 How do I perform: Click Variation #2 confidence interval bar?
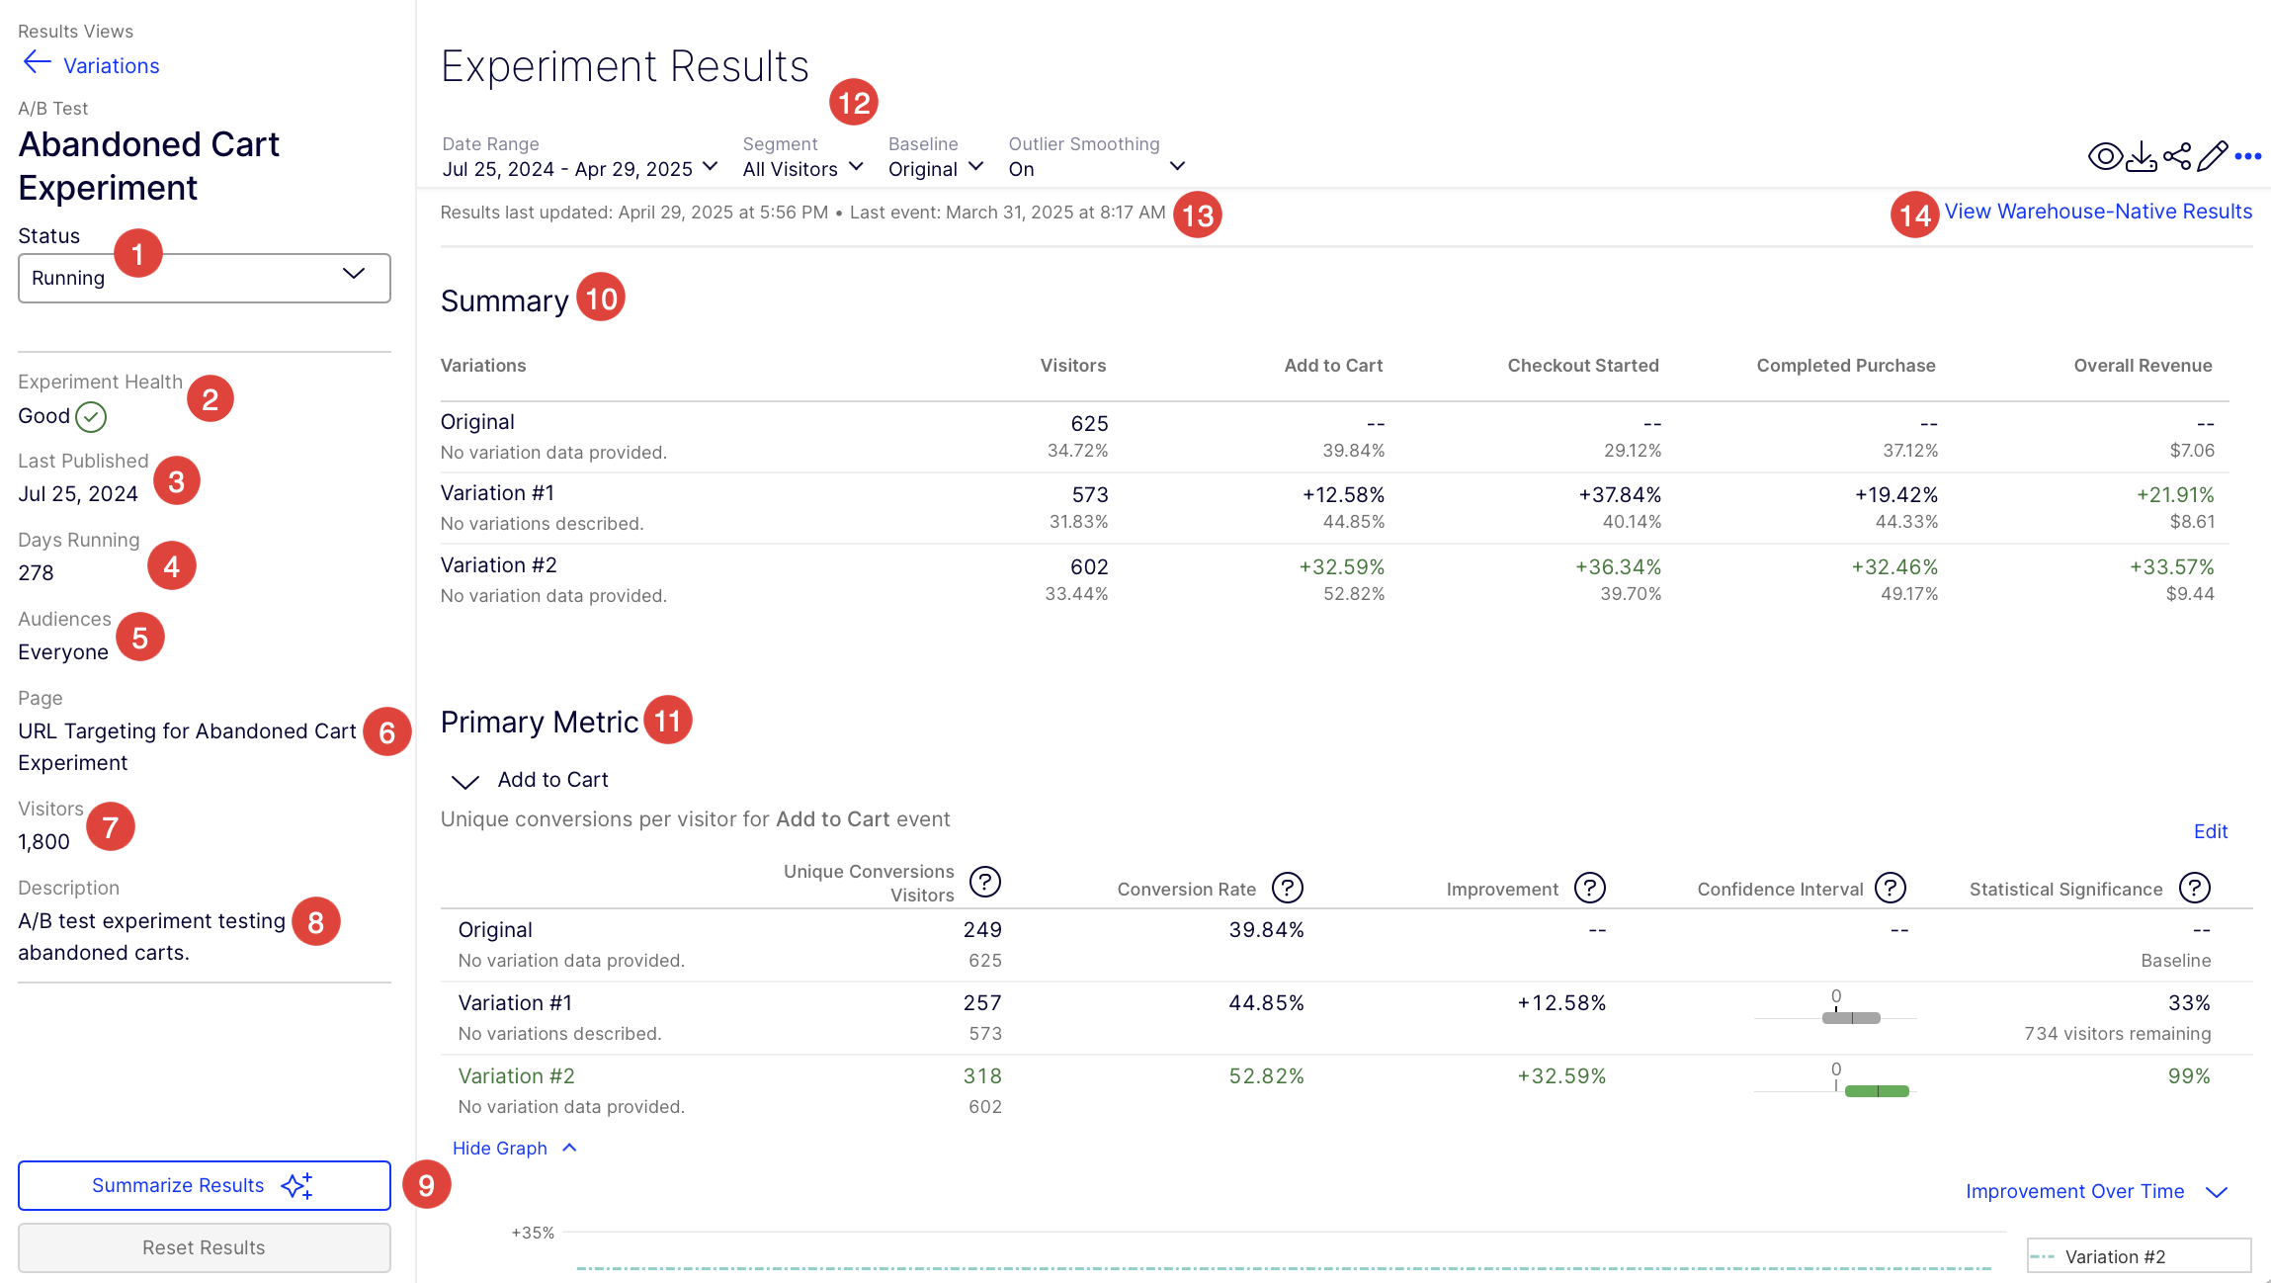[x=1876, y=1091]
